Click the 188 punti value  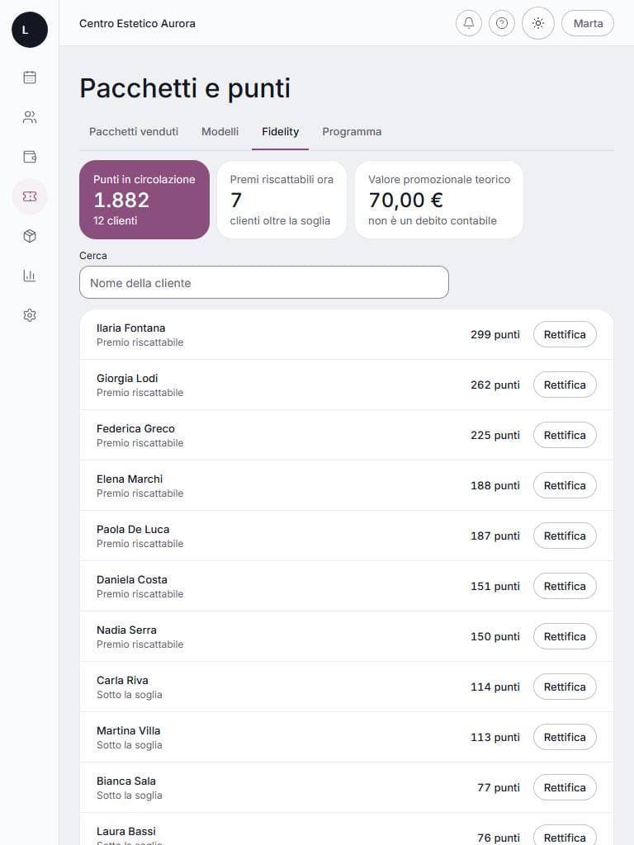click(x=495, y=485)
